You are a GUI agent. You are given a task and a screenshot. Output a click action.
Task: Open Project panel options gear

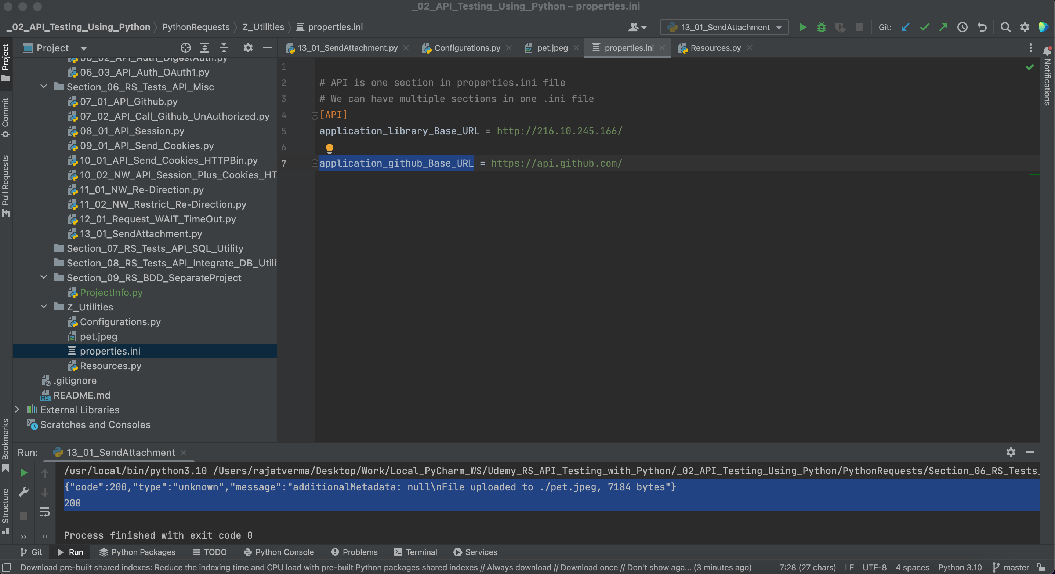(248, 48)
